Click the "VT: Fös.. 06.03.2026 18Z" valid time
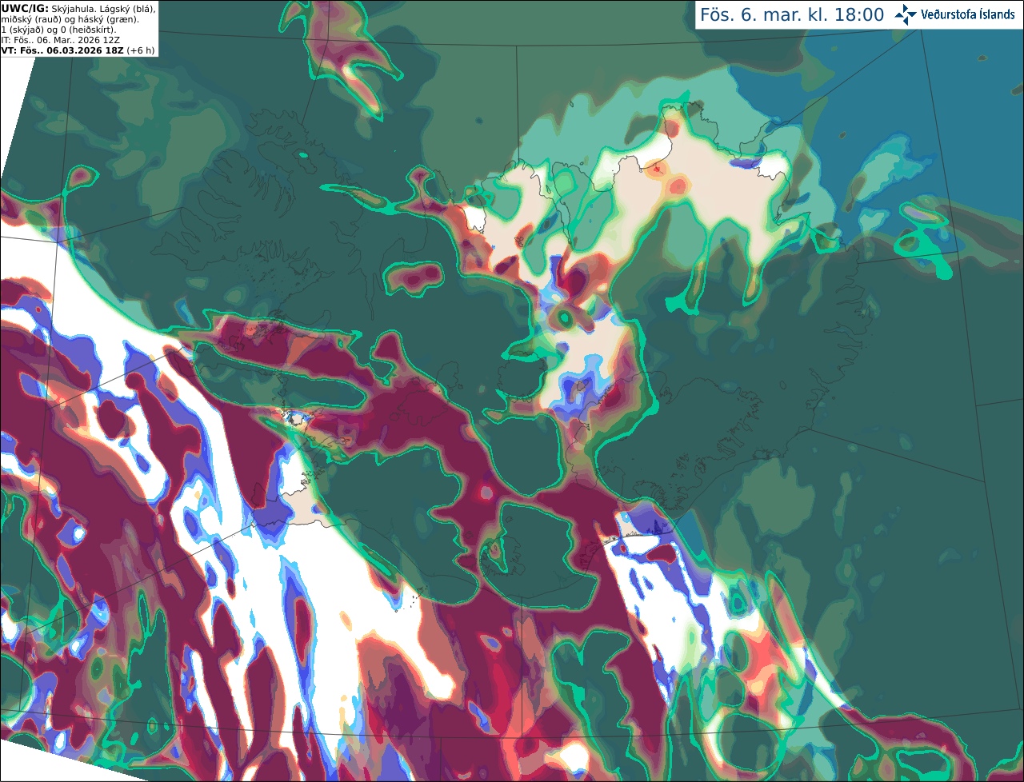This screenshot has width=1024, height=782. 62,50
